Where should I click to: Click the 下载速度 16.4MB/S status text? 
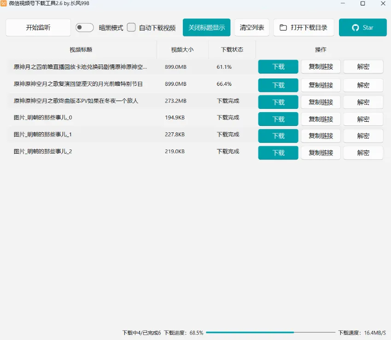(x=362, y=333)
